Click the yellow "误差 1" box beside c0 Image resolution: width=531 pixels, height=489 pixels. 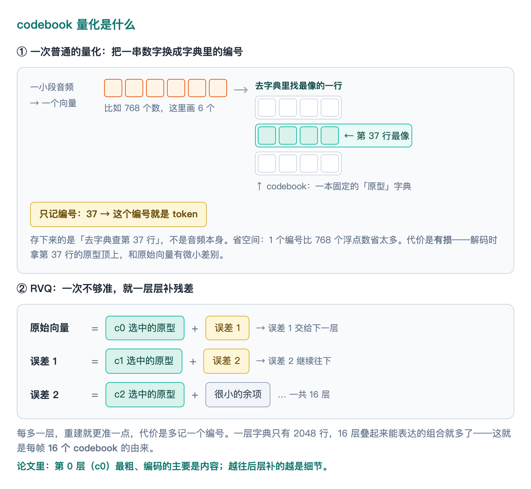pyautogui.click(x=227, y=328)
